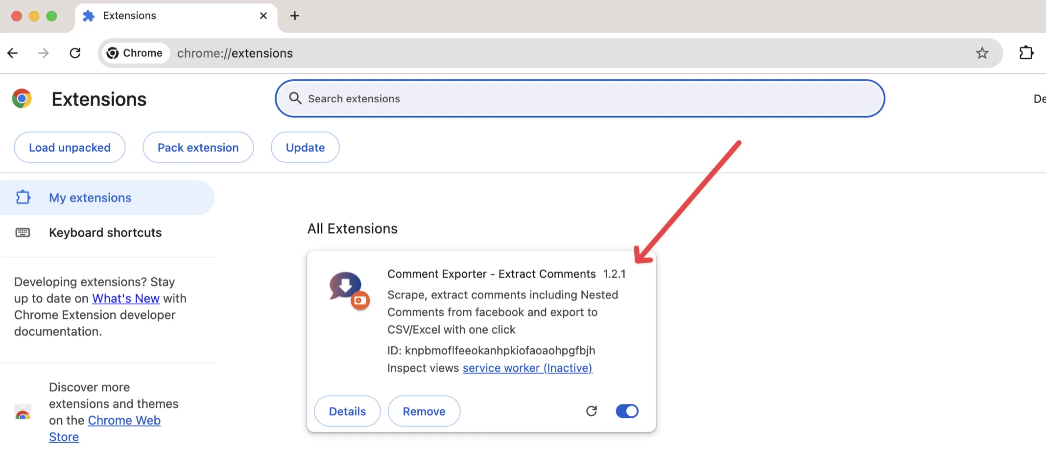Click the browser forward arrow
Screen dimensions: 1046x472
click(44, 53)
